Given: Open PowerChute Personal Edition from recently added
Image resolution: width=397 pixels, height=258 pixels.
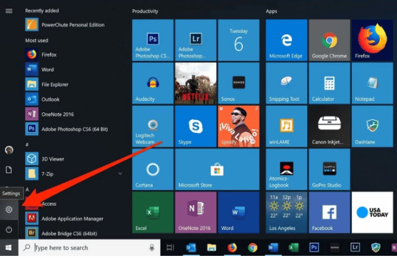Looking at the screenshot, I should [x=65, y=24].
